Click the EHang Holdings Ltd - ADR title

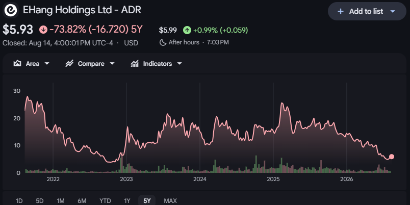(x=82, y=10)
